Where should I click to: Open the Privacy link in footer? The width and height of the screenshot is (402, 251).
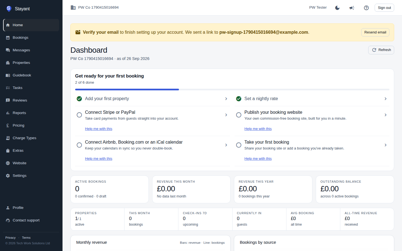pos(10,238)
